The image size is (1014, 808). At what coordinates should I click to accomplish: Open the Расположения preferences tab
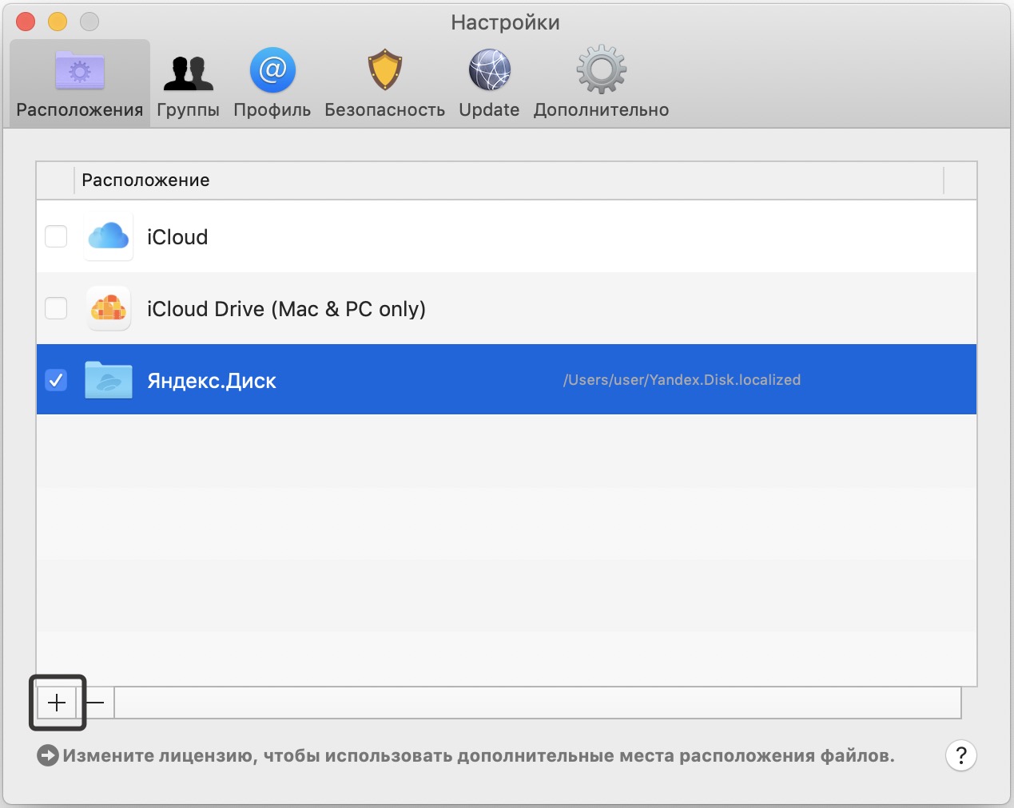[x=80, y=84]
